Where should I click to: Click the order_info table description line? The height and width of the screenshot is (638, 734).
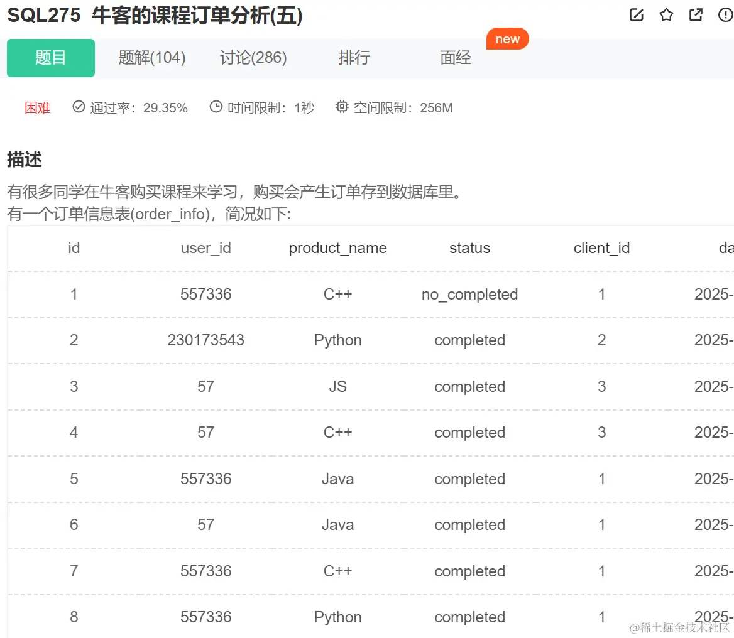[x=149, y=214]
